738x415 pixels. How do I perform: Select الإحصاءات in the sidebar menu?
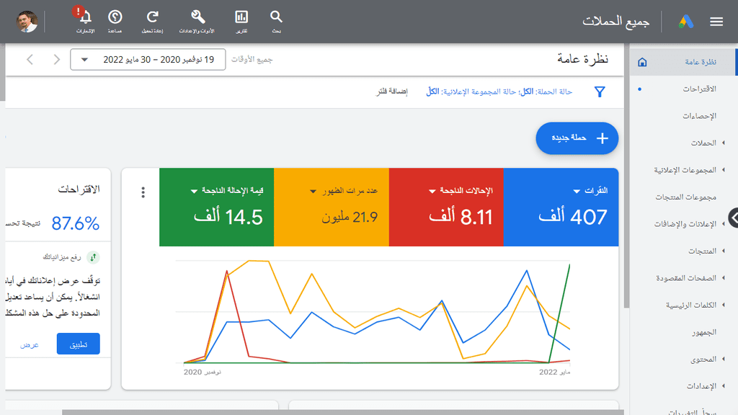coord(699,116)
